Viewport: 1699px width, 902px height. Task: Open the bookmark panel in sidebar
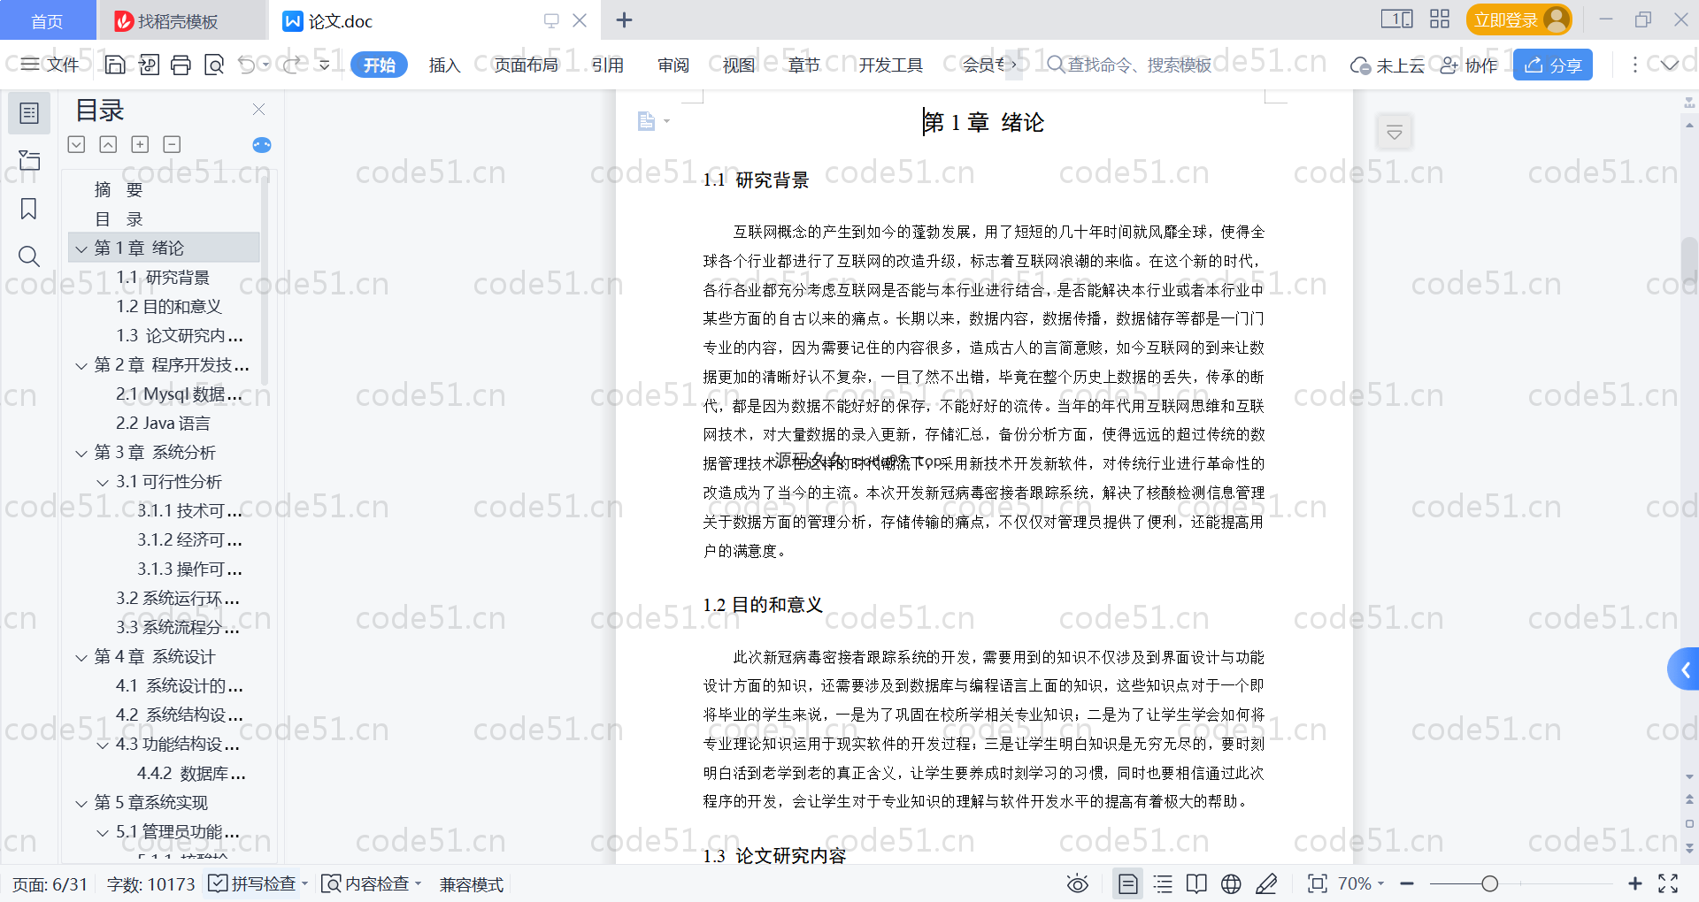[x=28, y=209]
